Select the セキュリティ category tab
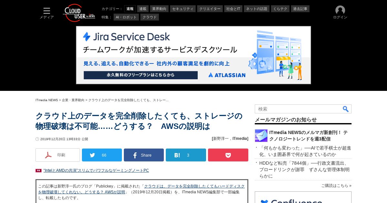 click(183, 9)
